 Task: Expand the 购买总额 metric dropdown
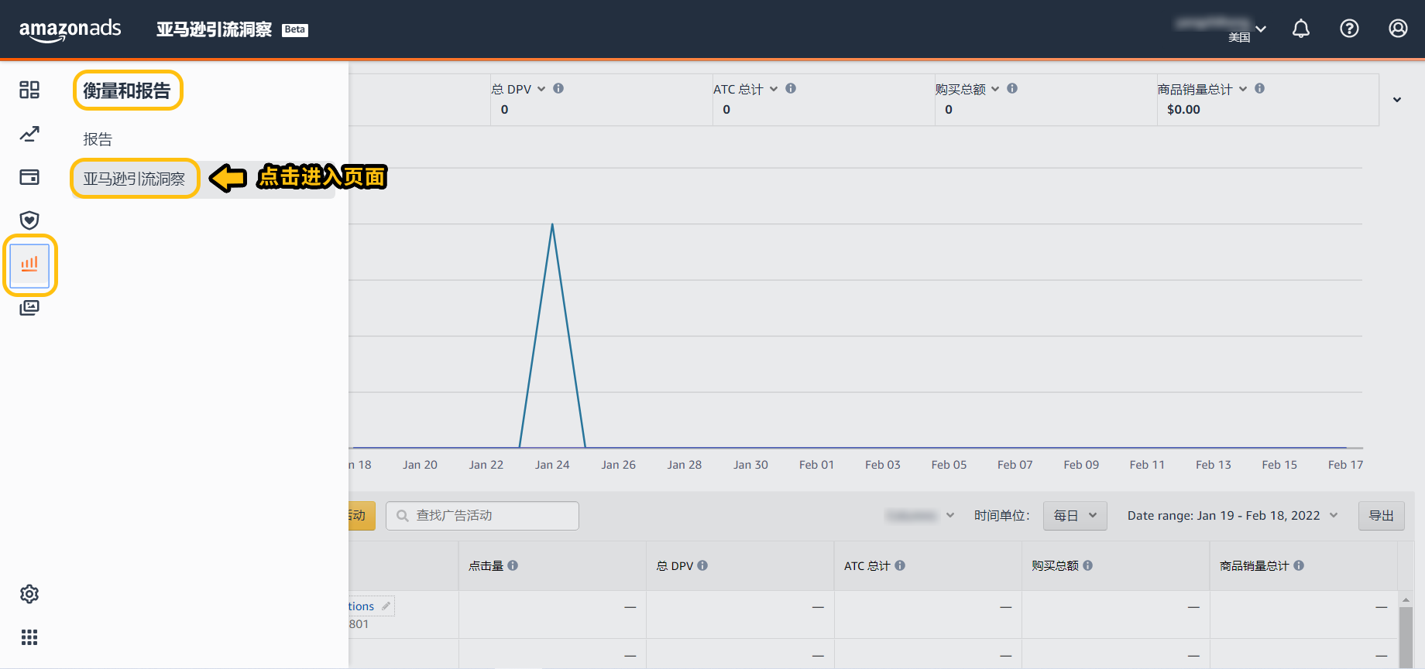995,89
